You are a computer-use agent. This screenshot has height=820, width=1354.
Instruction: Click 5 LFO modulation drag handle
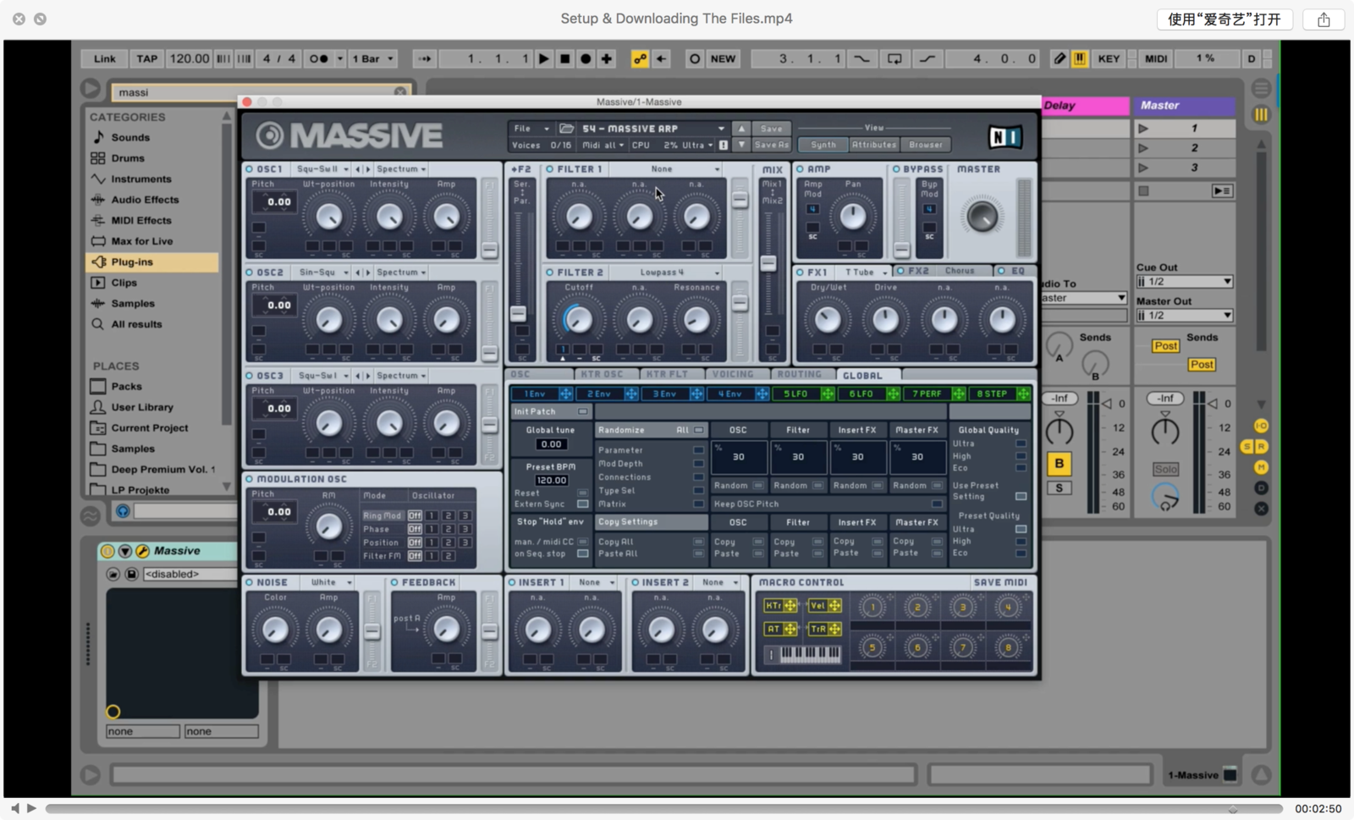(828, 393)
